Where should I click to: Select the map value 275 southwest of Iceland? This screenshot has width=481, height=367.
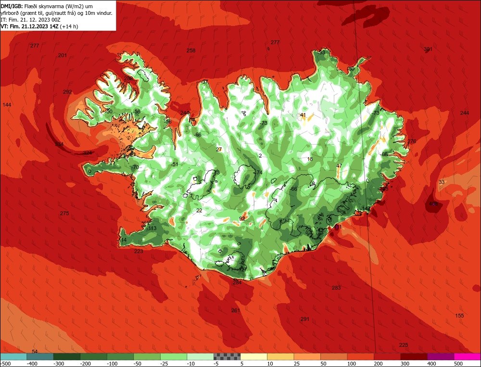coord(64,213)
